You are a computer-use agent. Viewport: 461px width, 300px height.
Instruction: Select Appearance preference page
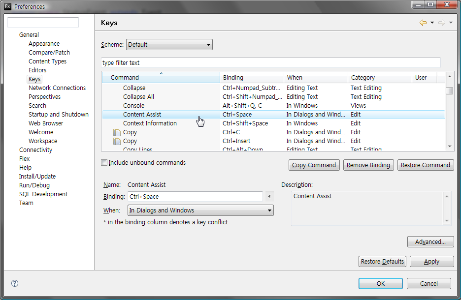(x=44, y=44)
